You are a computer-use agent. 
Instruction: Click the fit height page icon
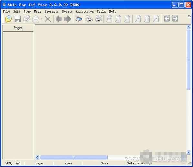[x=118, y=19]
